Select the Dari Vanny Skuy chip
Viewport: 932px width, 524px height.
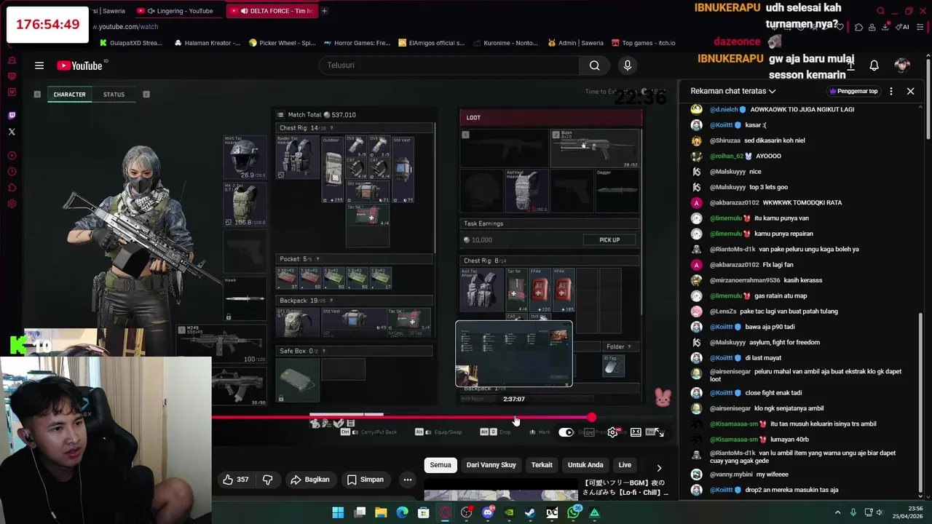491,465
